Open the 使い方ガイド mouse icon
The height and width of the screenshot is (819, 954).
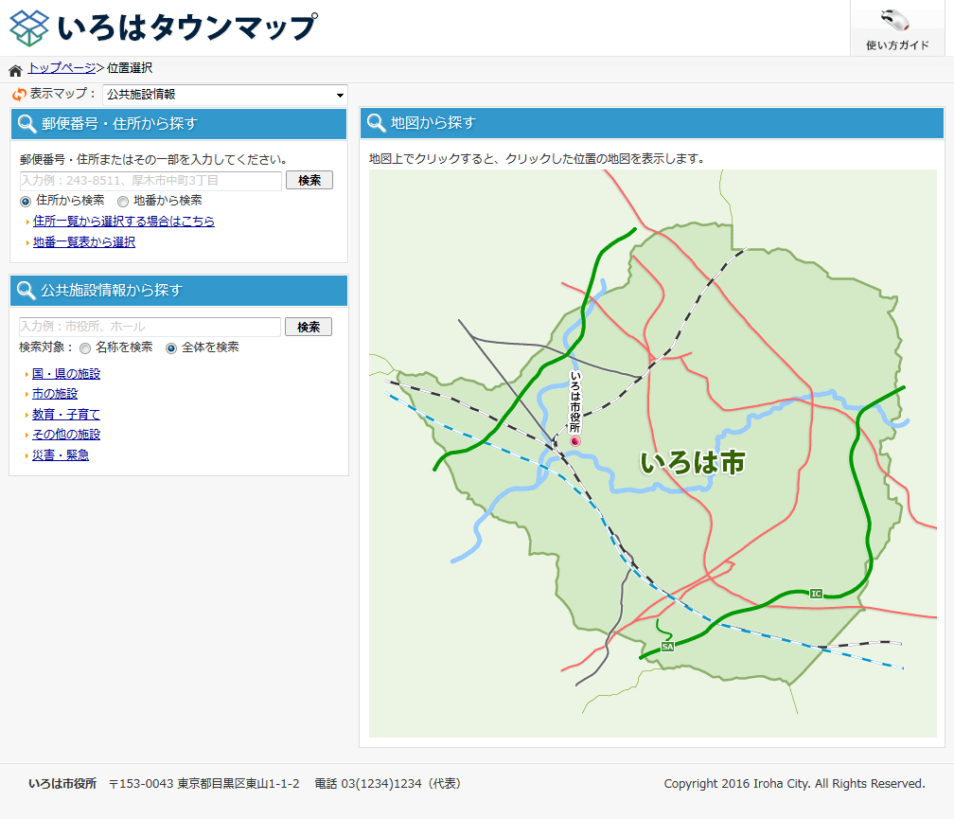(895, 21)
